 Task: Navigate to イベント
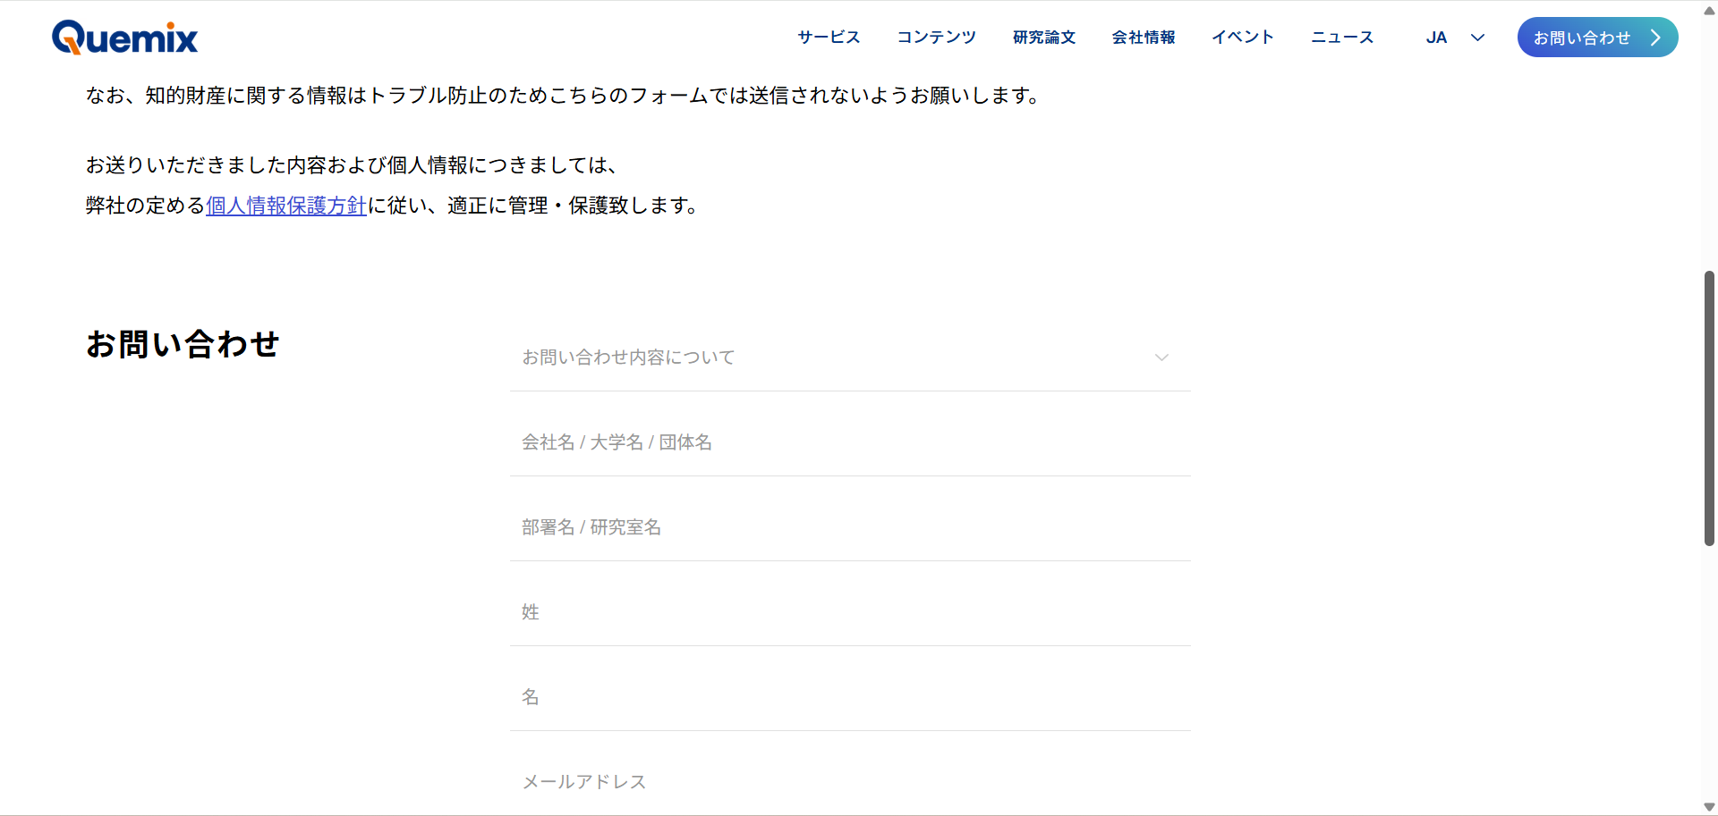pos(1243,38)
